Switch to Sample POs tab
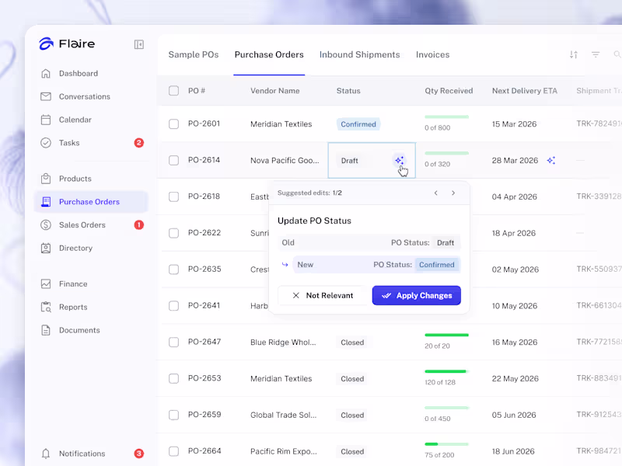The width and height of the screenshot is (622, 466). pos(194,54)
